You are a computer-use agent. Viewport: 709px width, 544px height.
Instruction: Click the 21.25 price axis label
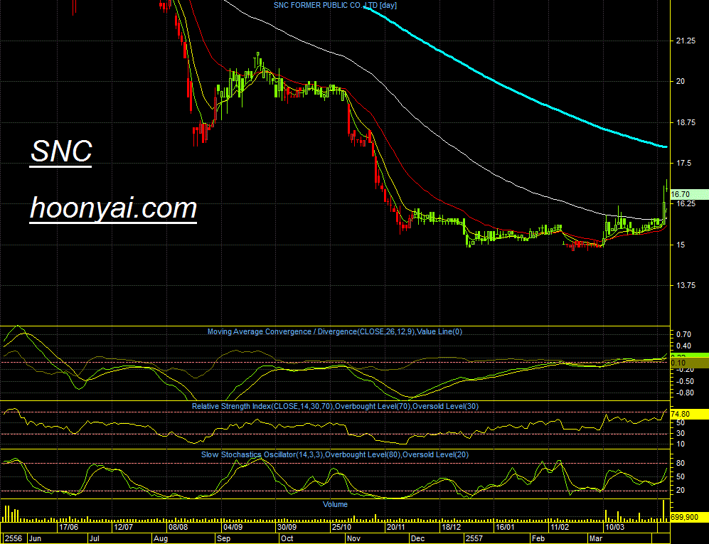686,41
